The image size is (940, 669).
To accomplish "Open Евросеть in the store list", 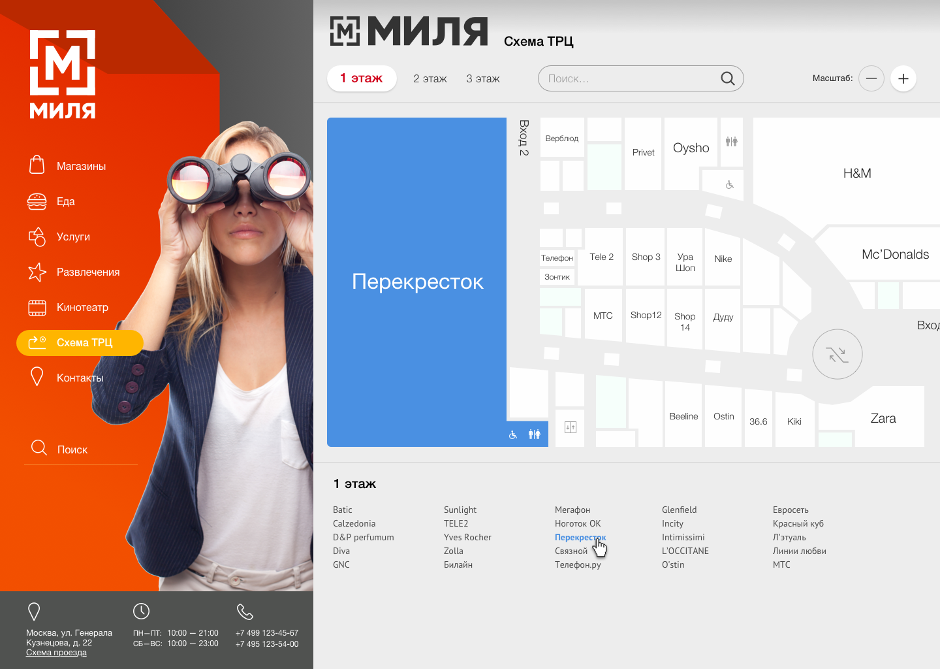I will click(791, 510).
